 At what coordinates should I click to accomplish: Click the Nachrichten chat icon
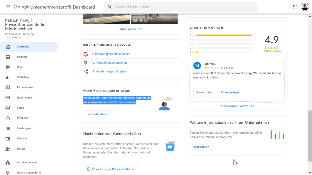tap(8, 98)
